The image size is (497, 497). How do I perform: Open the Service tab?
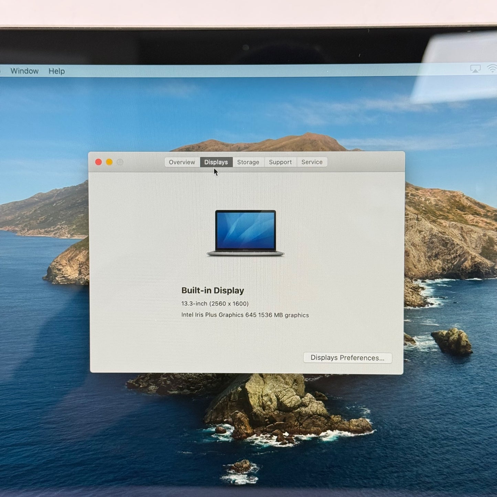coord(312,162)
